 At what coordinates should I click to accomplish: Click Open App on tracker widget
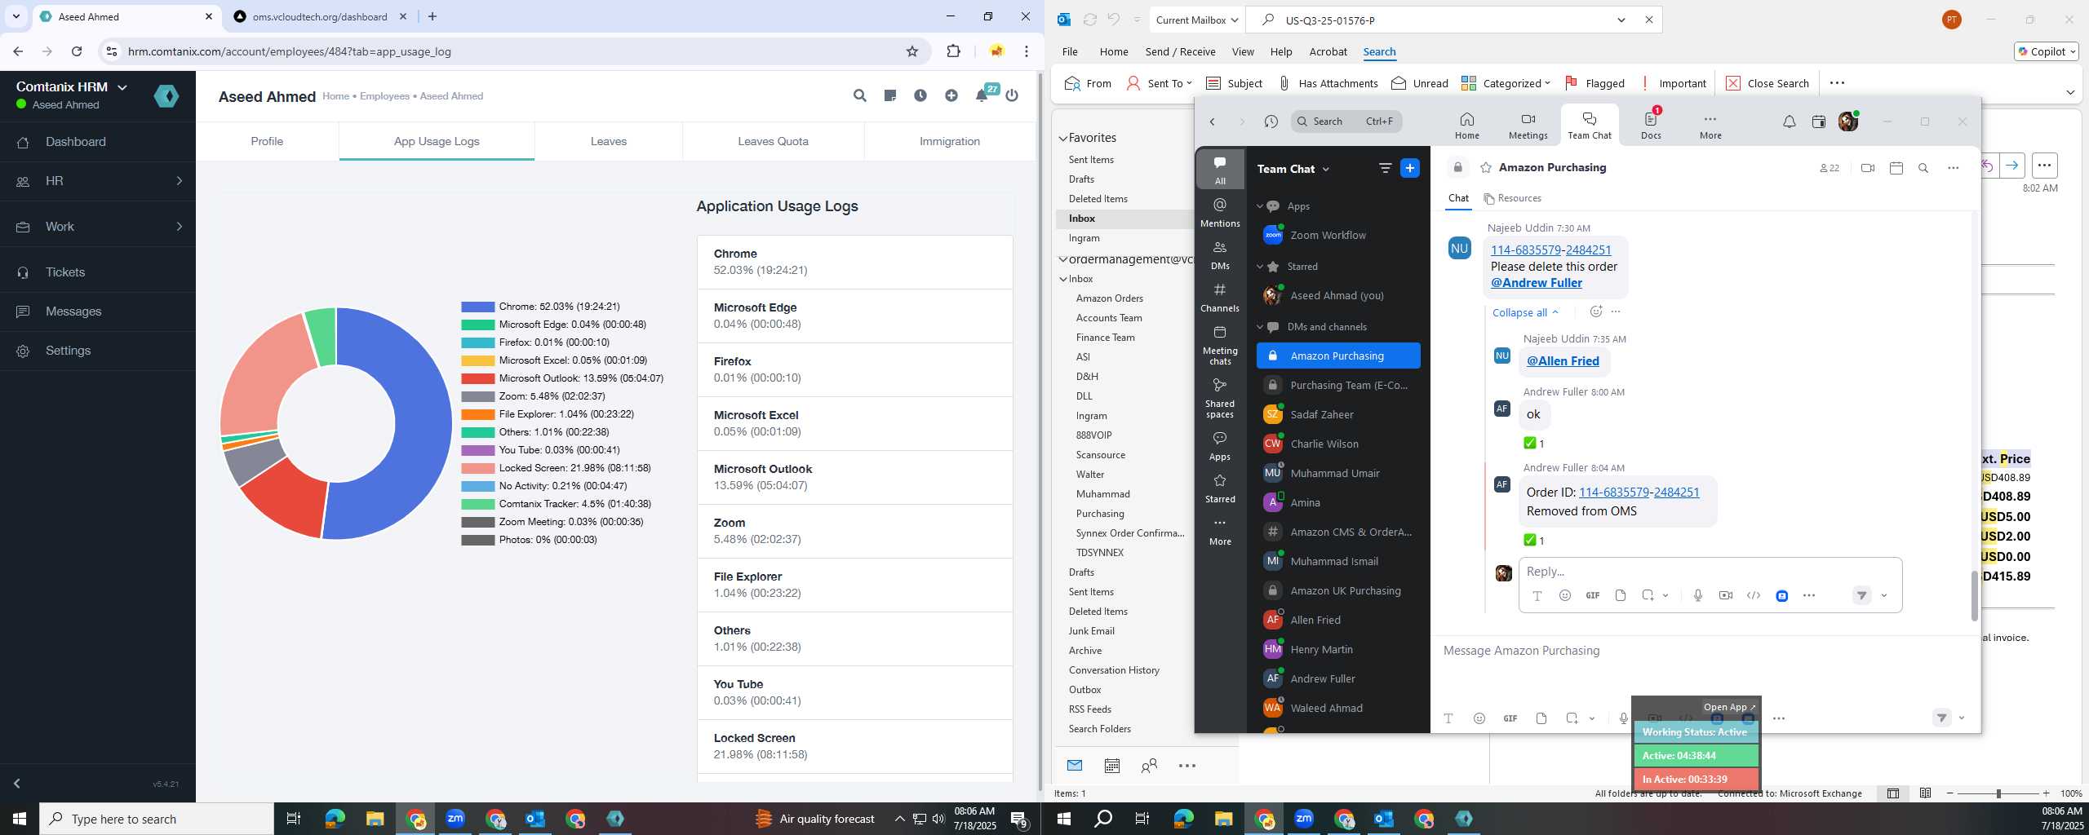1728,707
